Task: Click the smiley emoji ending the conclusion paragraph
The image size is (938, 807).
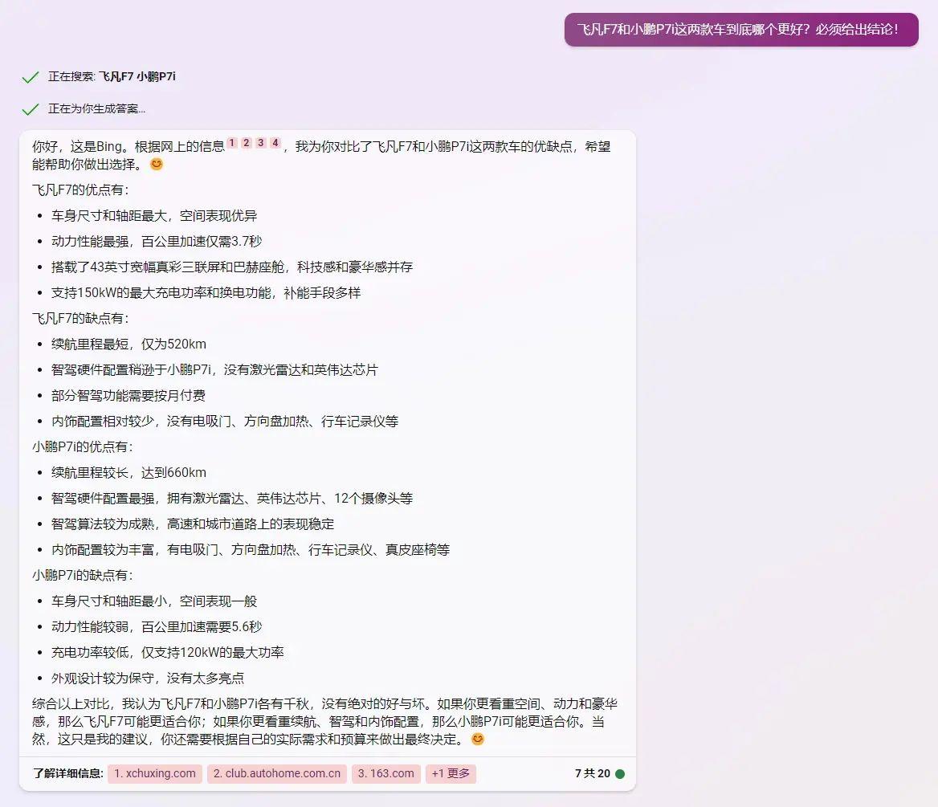Action: [478, 739]
